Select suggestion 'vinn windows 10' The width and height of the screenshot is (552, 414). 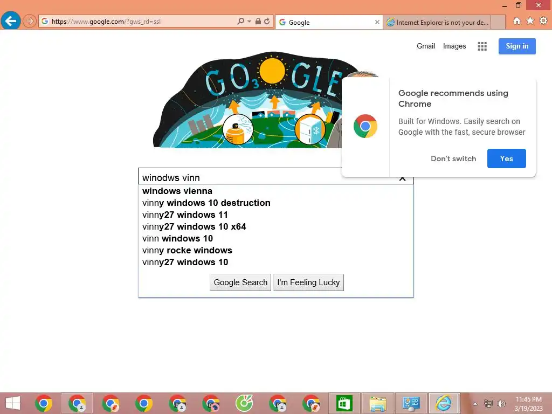(x=275, y=239)
